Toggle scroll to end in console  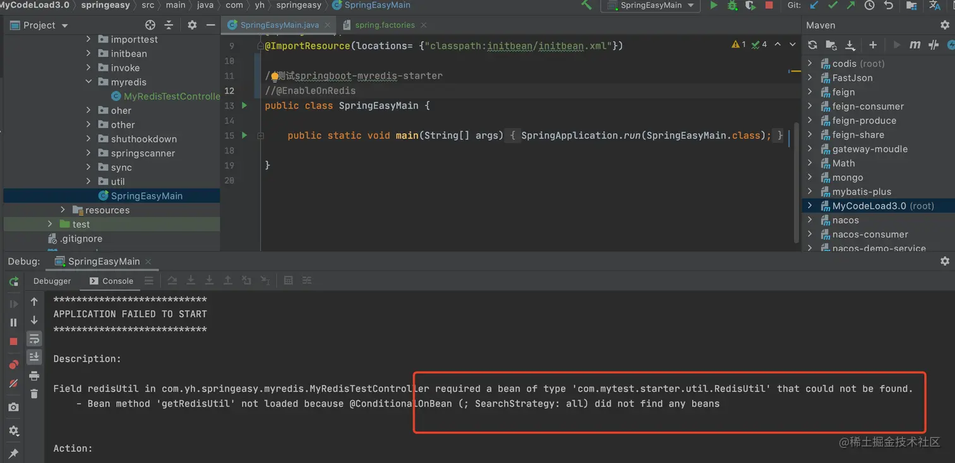pos(34,357)
